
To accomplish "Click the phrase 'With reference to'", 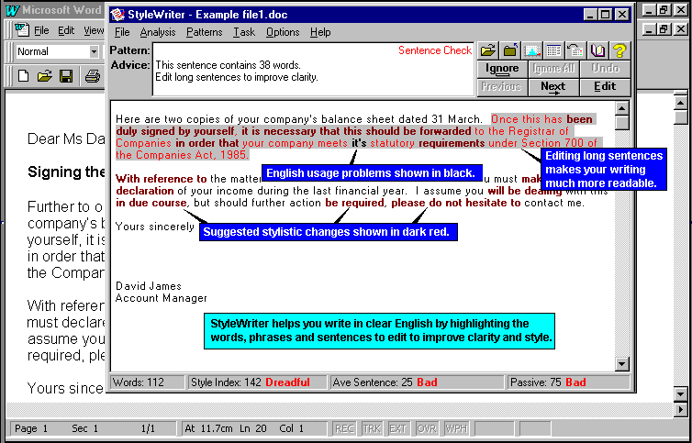I will point(162,179).
